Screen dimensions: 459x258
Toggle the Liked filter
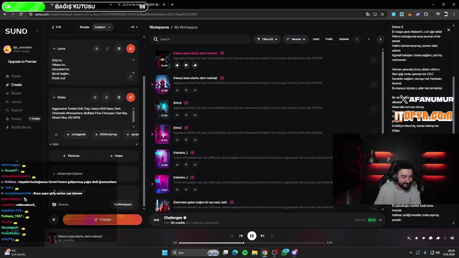click(x=316, y=39)
